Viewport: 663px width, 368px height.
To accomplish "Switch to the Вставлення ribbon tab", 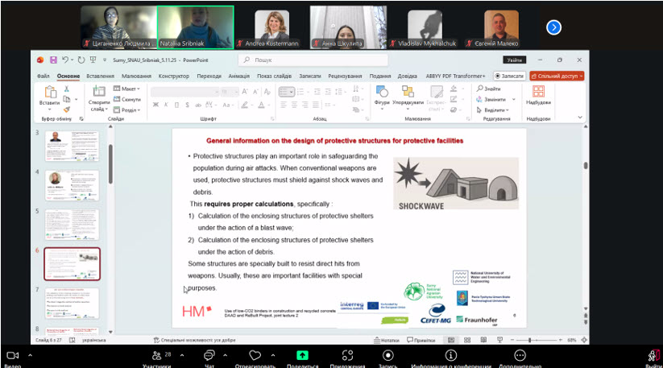I will coord(100,76).
